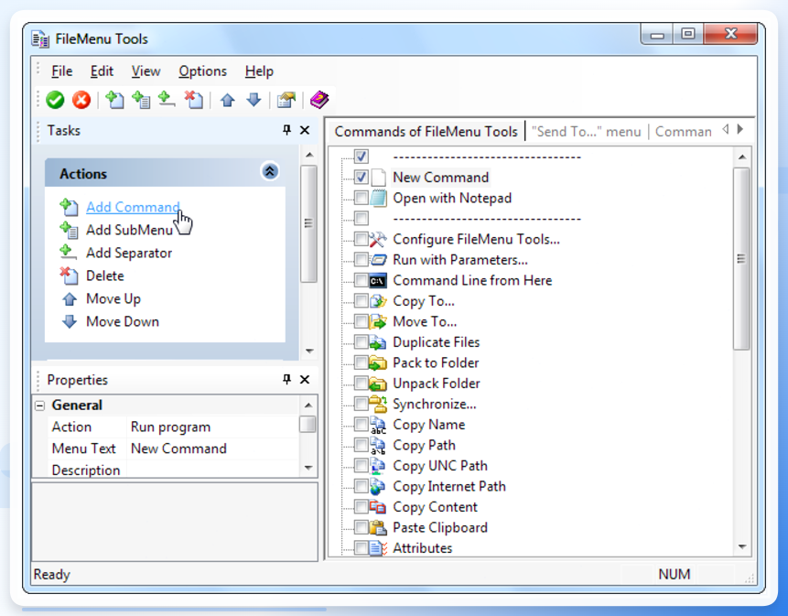Switch to the "Send To..." menu tab
Screen dimensions: 788x616
pyautogui.click(x=587, y=132)
